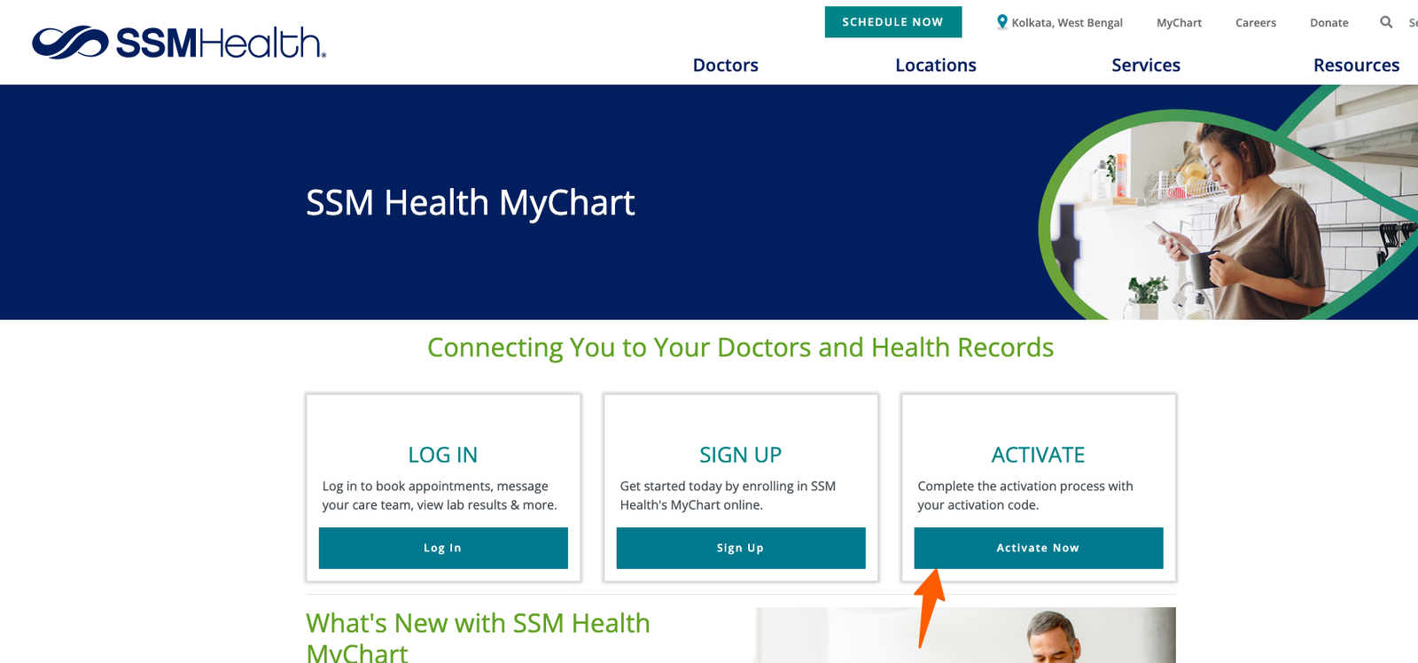The width and height of the screenshot is (1418, 663).
Task: Change the Kolkata, West Bengal location
Action: [x=1066, y=23]
